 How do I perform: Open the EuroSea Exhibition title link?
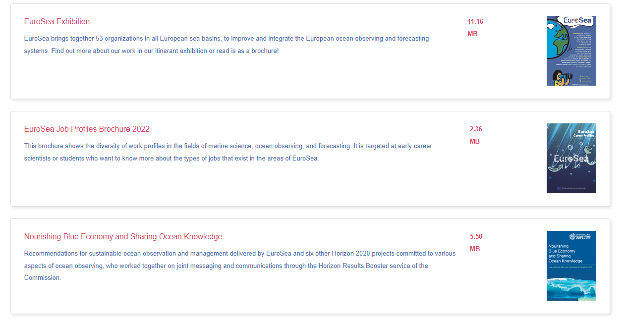[x=57, y=22]
